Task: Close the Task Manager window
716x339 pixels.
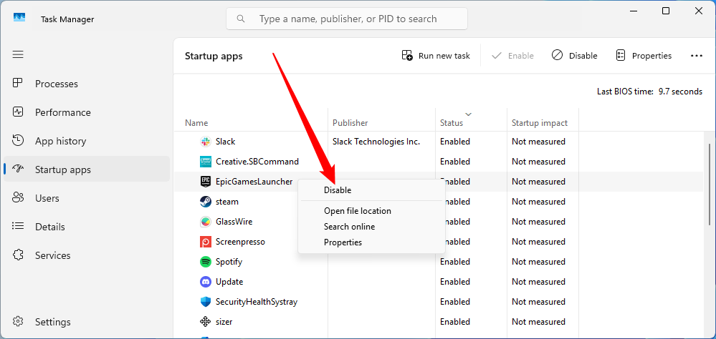Action: [698, 11]
